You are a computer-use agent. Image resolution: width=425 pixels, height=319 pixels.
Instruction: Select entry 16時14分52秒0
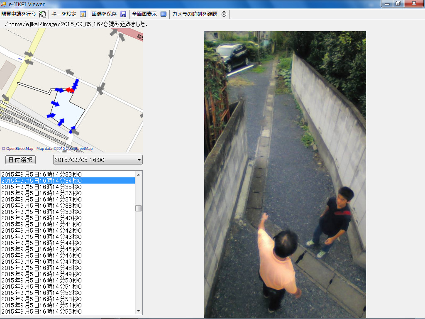tap(68, 293)
